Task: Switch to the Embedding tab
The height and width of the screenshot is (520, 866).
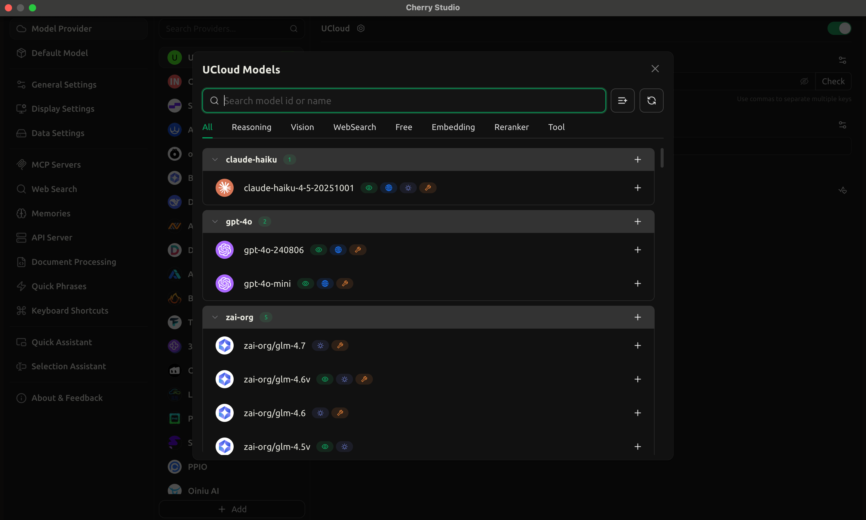Action: [453, 127]
